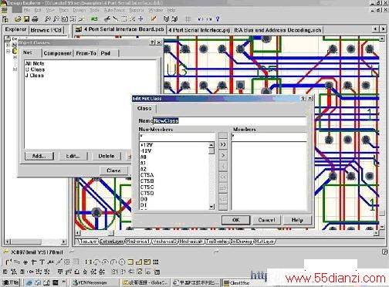The image size is (389, 287).
Task: Click the Zoom In magnifier icon
Action: pos(48,19)
